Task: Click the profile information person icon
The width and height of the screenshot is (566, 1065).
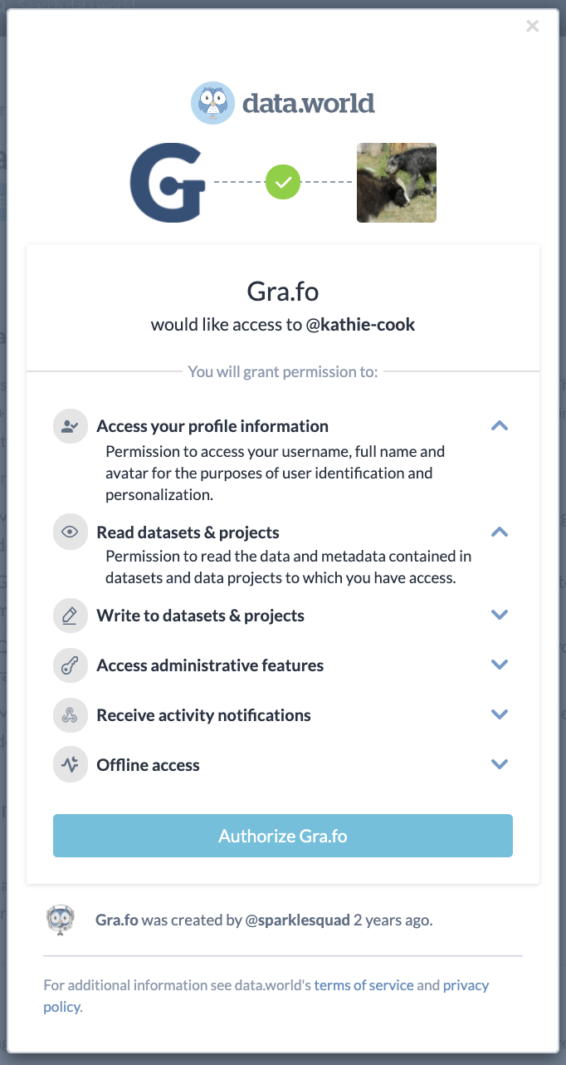Action: [70, 426]
